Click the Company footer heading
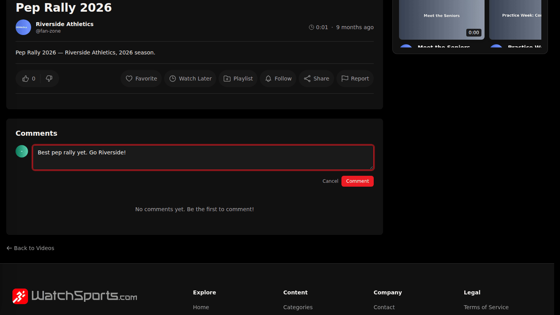Image resolution: width=560 pixels, height=315 pixels. [388, 292]
